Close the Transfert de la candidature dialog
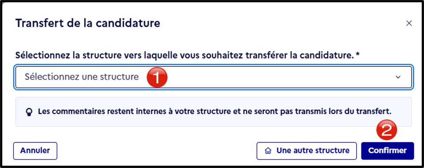The height and width of the screenshot is (168, 424). [409, 23]
